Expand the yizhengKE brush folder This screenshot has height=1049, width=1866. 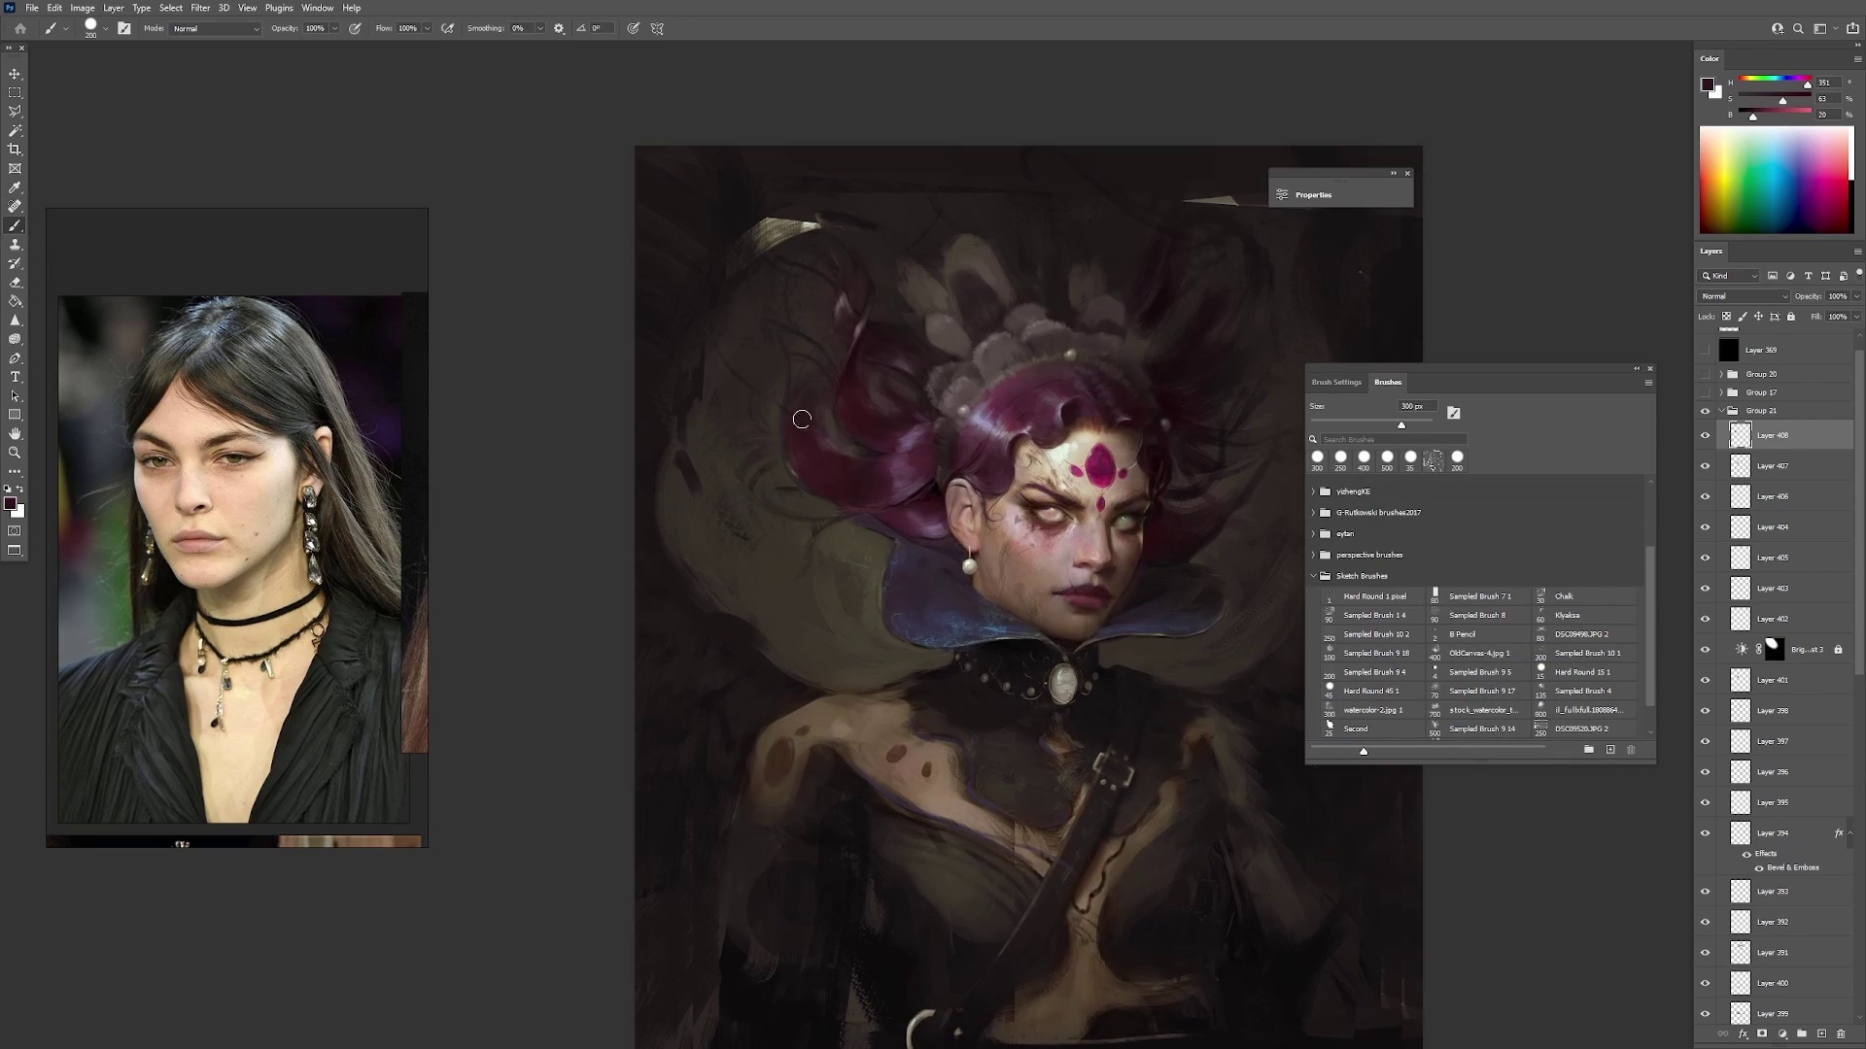1313,491
